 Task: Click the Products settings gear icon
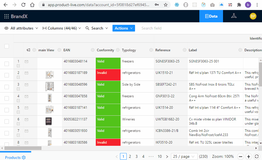pyautogui.click(x=24, y=157)
